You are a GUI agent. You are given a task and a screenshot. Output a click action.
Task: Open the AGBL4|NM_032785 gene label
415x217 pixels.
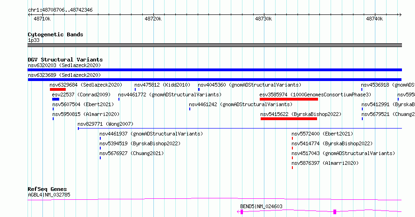point(49,195)
